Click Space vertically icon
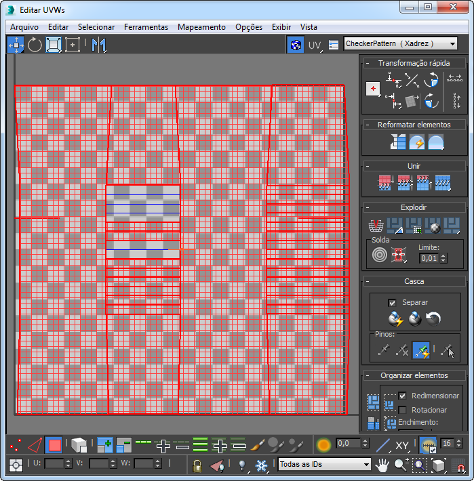 (x=456, y=100)
